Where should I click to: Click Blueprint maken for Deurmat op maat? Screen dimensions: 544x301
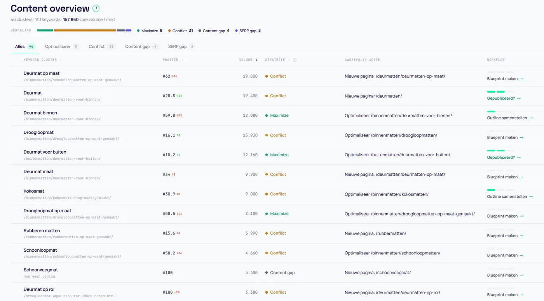[505, 79]
